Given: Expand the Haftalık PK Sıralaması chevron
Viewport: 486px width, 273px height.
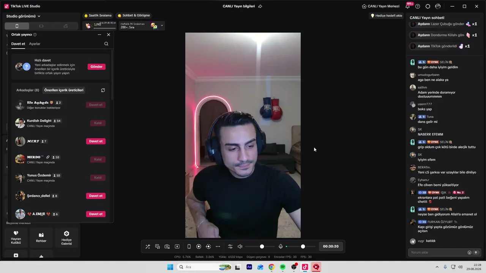Looking at the screenshot, I should (x=162, y=26).
